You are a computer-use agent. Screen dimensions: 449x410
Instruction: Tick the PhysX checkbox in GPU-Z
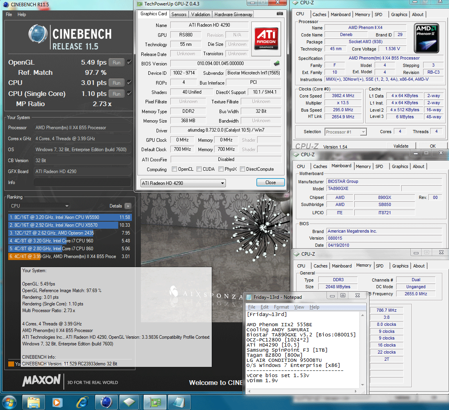click(x=221, y=169)
